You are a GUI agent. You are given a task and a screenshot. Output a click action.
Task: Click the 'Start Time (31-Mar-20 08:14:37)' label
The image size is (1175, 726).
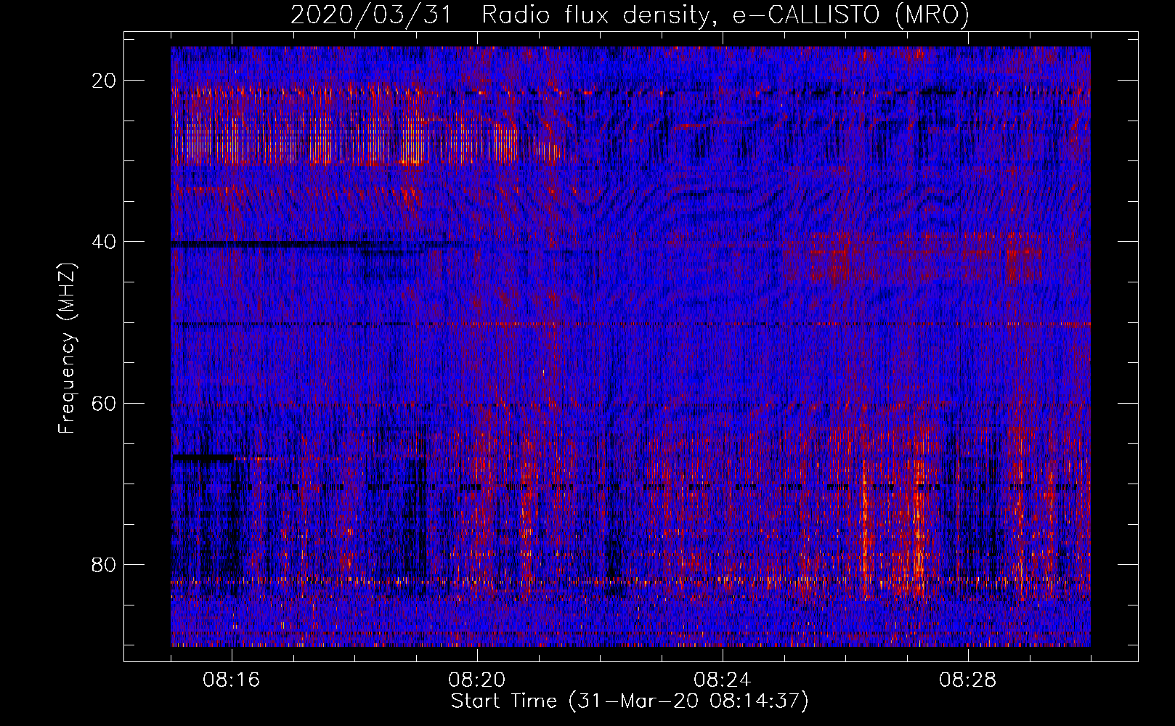pos(630,701)
